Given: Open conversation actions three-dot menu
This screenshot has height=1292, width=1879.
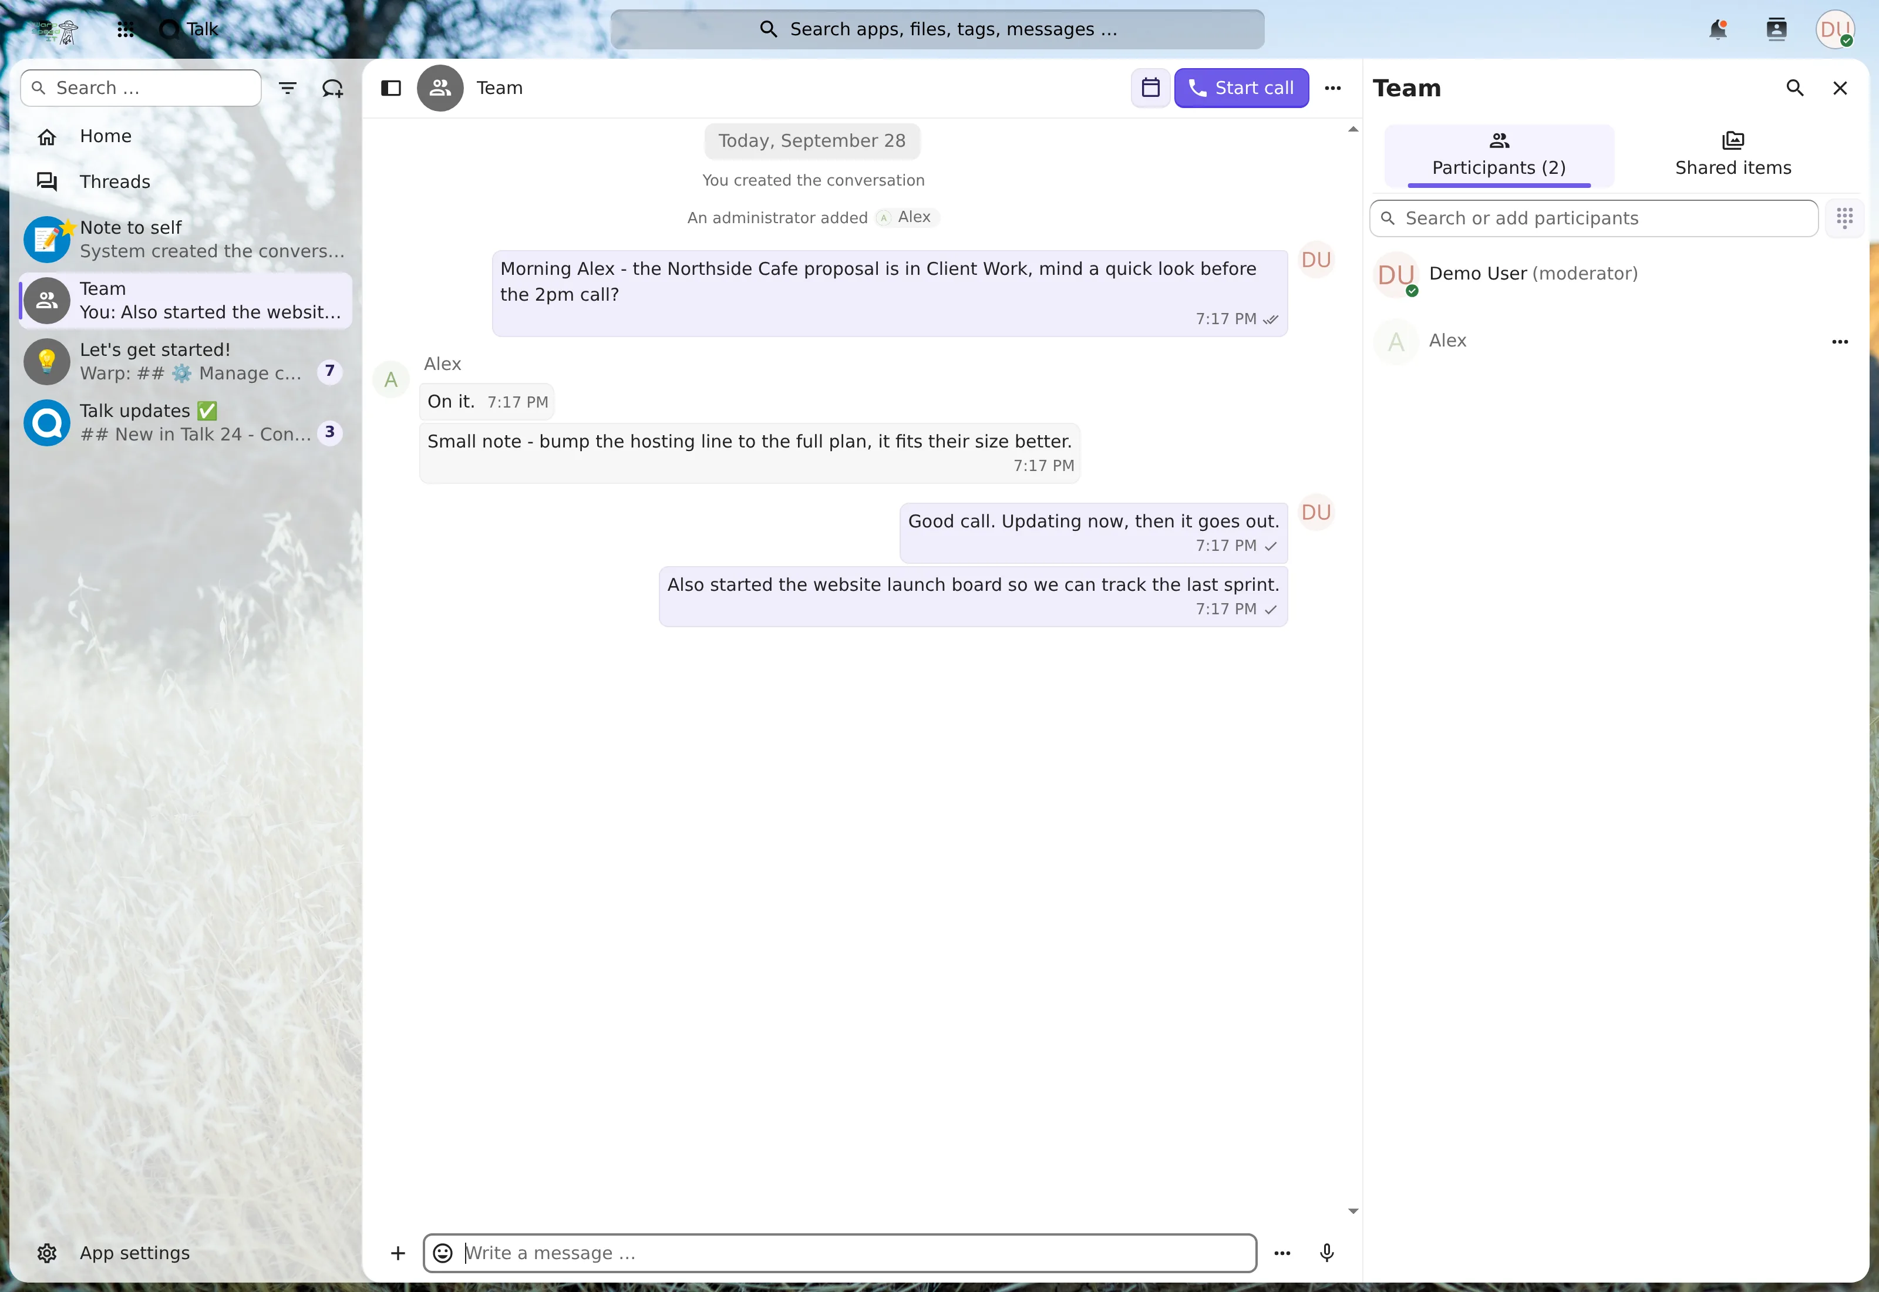Looking at the screenshot, I should 1333,88.
